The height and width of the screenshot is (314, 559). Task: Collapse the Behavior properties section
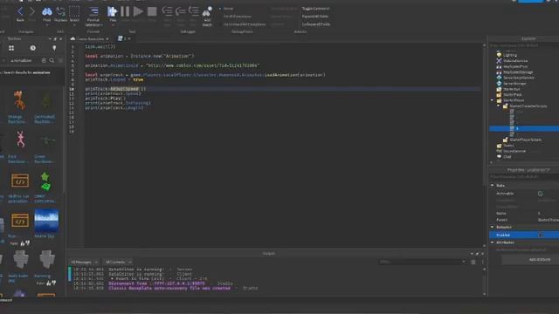[x=493, y=227]
